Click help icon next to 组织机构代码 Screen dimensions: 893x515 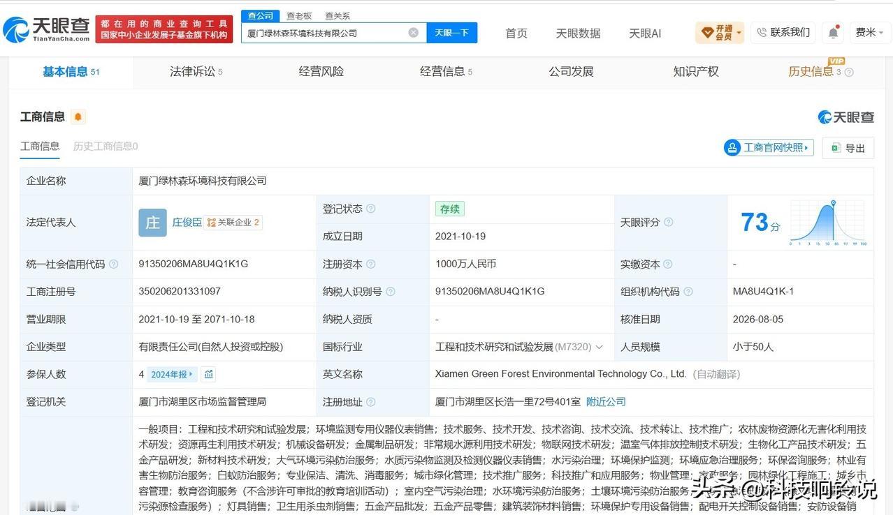[688, 292]
